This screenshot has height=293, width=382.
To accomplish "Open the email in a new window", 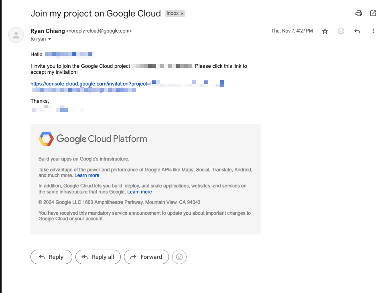I will click(x=373, y=13).
